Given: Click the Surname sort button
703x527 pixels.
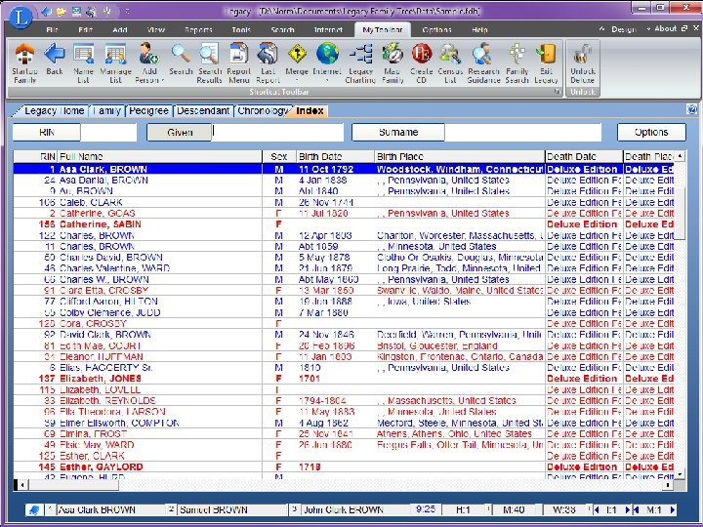Looking at the screenshot, I should click(x=398, y=132).
